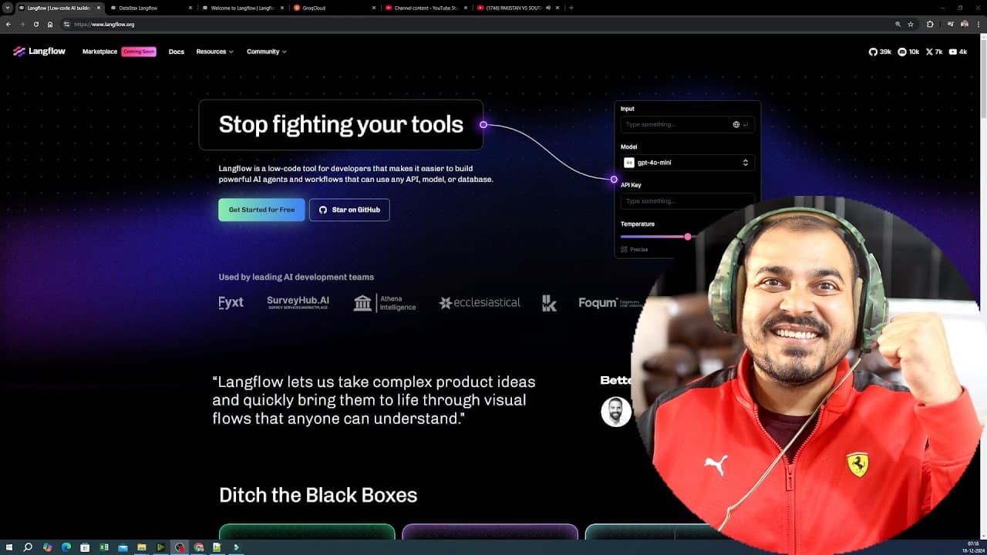Open Microsoft Store from the taskbar

point(85,547)
